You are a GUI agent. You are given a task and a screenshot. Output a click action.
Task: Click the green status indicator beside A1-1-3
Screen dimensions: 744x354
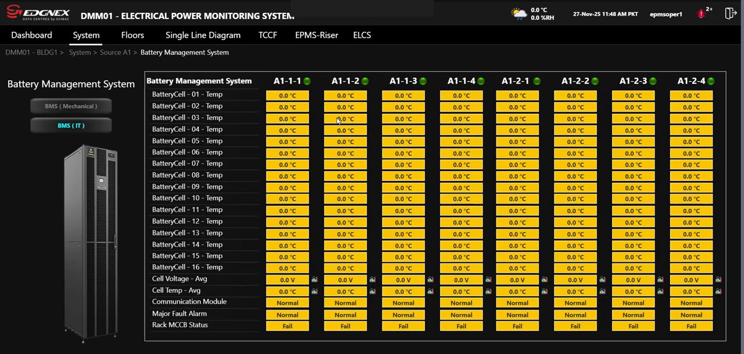coord(423,81)
